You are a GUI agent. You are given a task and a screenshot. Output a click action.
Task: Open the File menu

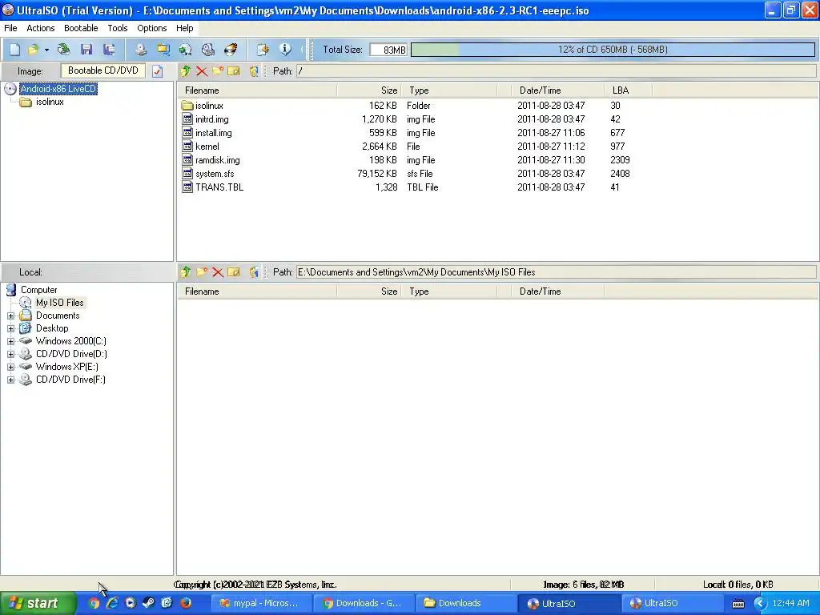pos(10,28)
